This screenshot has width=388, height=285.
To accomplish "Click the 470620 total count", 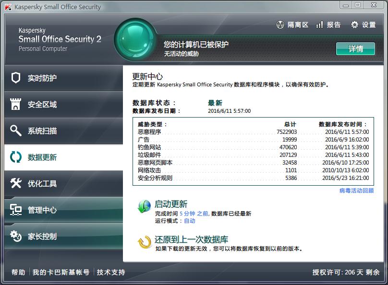I will click(x=288, y=147).
